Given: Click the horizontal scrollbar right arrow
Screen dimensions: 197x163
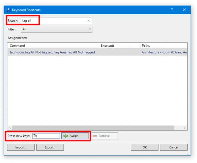Looking at the screenshot, I should click(185, 128).
